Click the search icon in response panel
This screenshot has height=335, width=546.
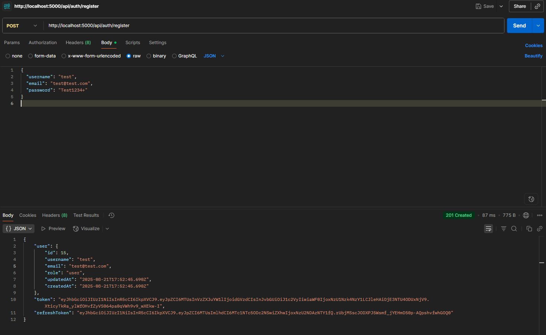514,229
